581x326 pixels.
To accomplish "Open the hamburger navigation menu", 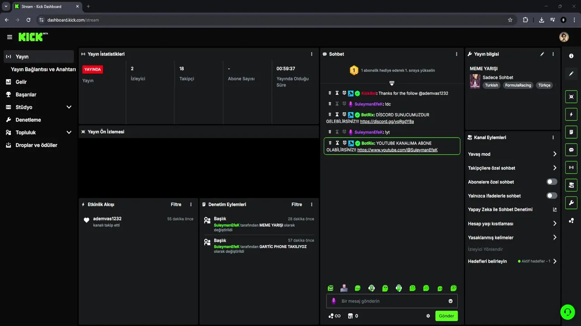I will [x=10, y=37].
